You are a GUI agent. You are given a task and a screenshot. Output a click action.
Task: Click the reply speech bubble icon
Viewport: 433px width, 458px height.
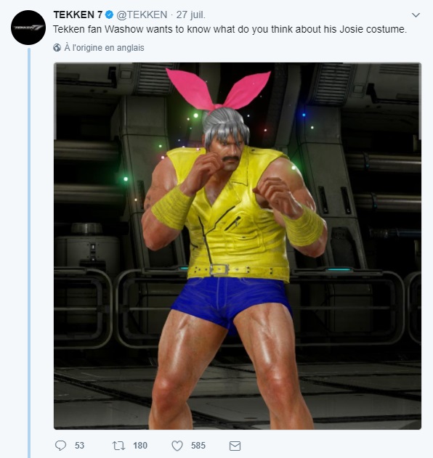[60, 446]
